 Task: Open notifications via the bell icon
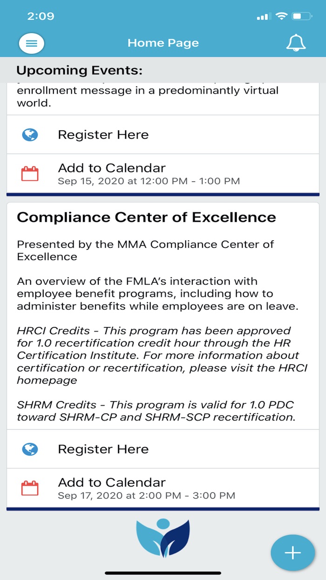click(x=295, y=43)
